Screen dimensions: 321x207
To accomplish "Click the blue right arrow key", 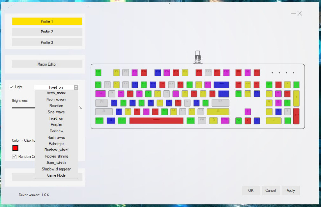I will tap(257, 121).
